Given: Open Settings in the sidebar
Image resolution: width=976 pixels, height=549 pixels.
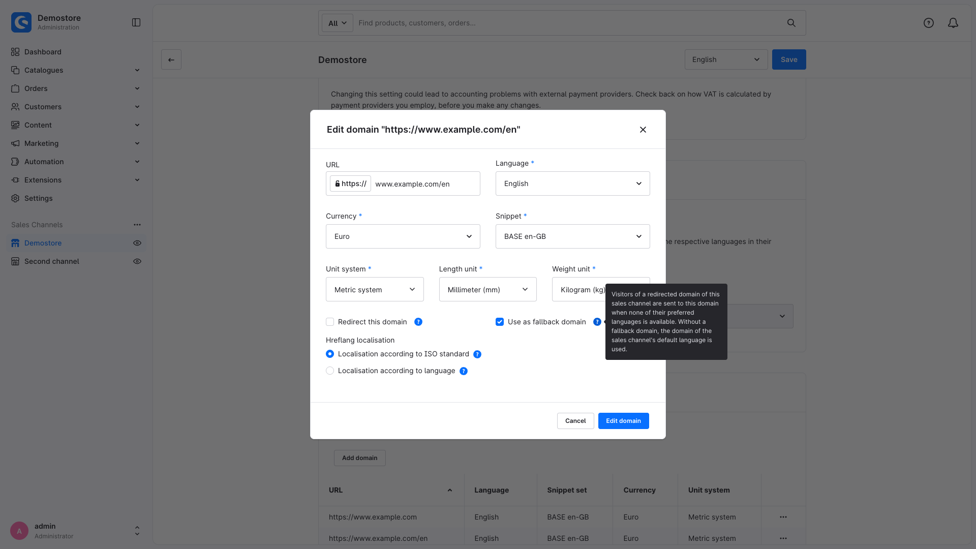Looking at the screenshot, I should (x=39, y=198).
